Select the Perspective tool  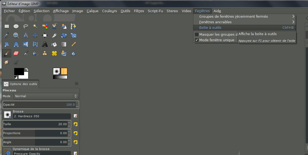[x=16, y=45]
